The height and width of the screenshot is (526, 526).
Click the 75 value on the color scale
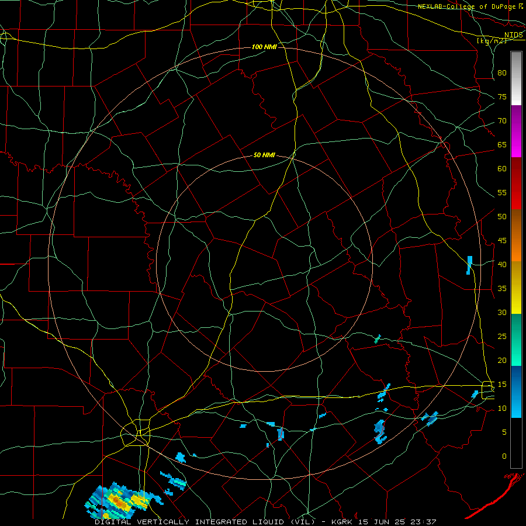(502, 97)
